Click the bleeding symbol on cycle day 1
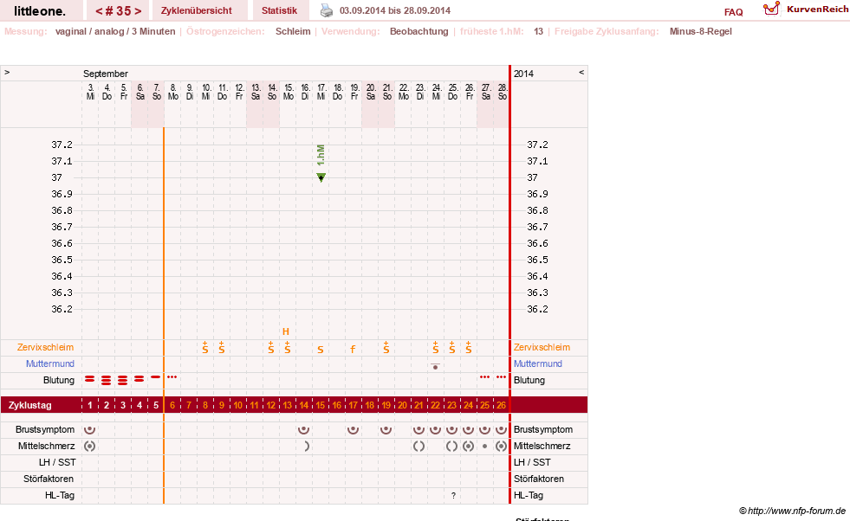This screenshot has width=850, height=521. (x=89, y=379)
